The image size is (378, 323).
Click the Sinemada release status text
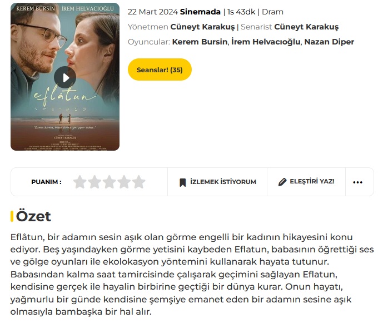pos(200,12)
